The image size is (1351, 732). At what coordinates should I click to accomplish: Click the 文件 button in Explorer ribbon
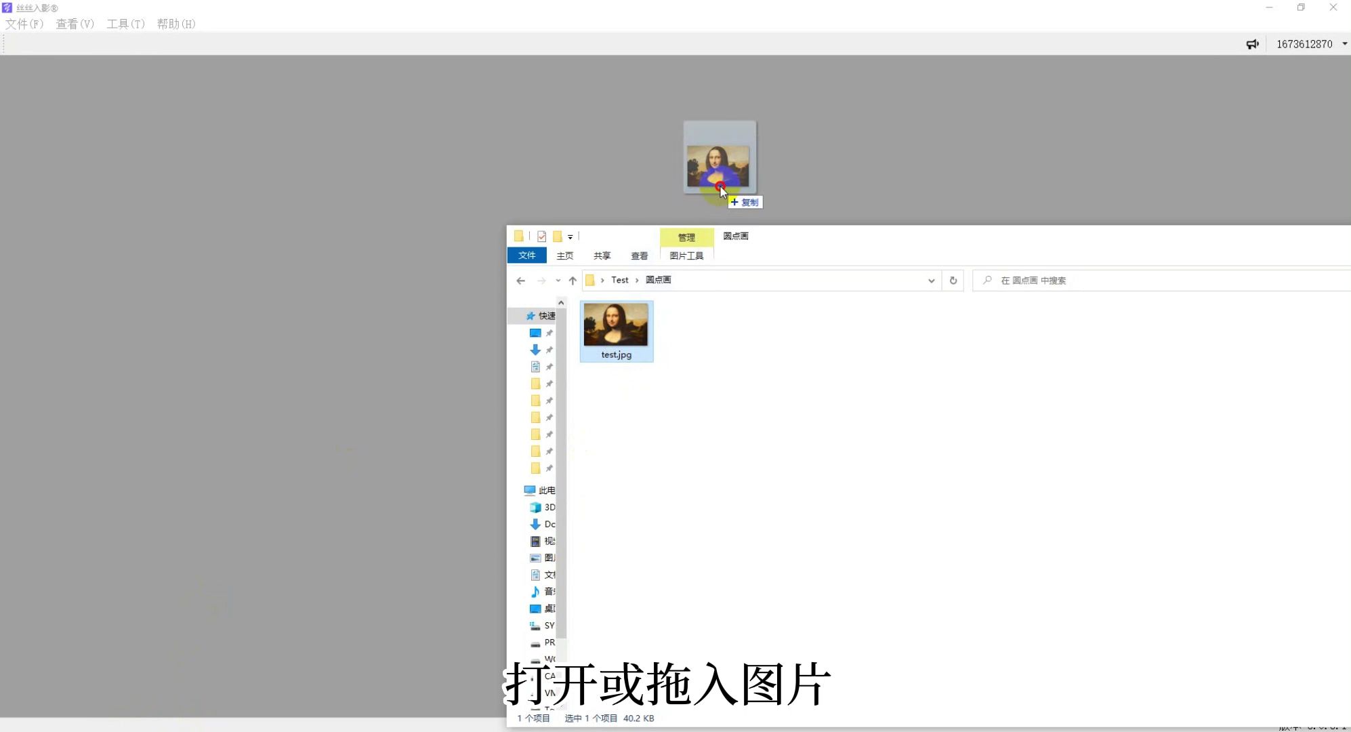(x=526, y=256)
